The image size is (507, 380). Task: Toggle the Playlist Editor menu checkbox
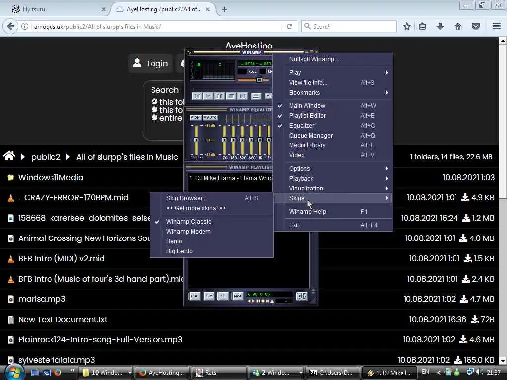[333, 116]
